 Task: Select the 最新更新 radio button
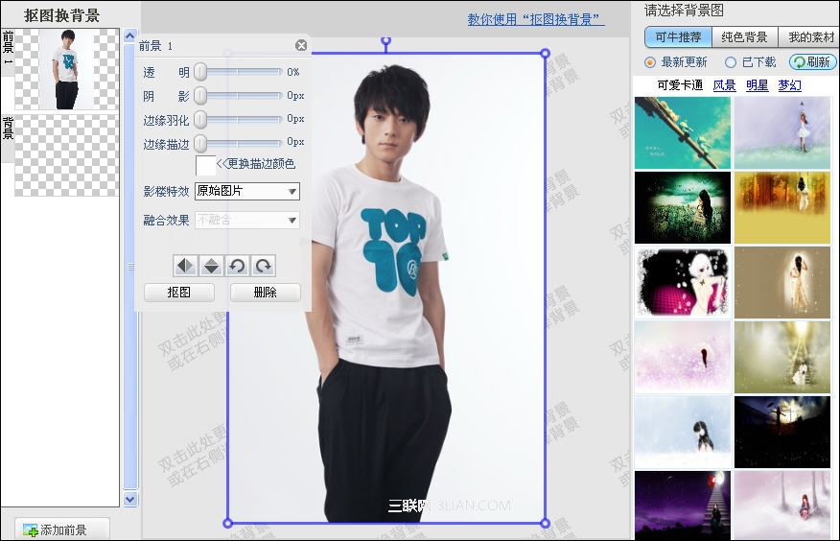tap(650, 62)
